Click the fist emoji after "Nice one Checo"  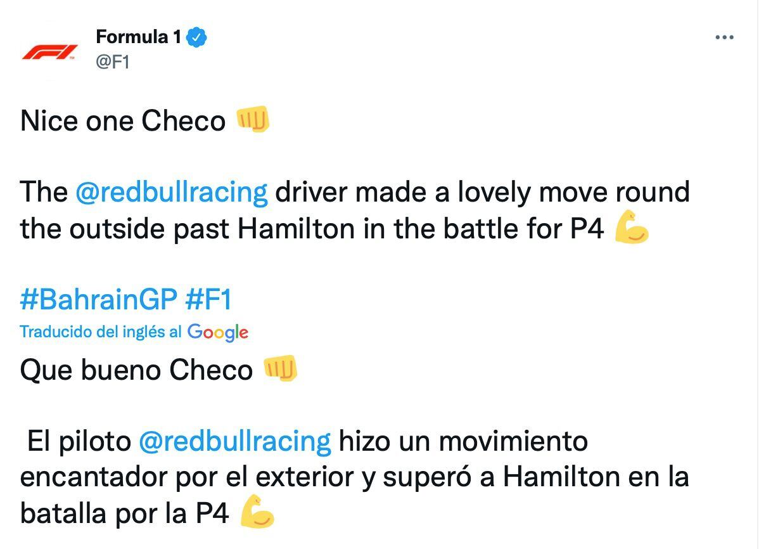pyautogui.click(x=252, y=119)
